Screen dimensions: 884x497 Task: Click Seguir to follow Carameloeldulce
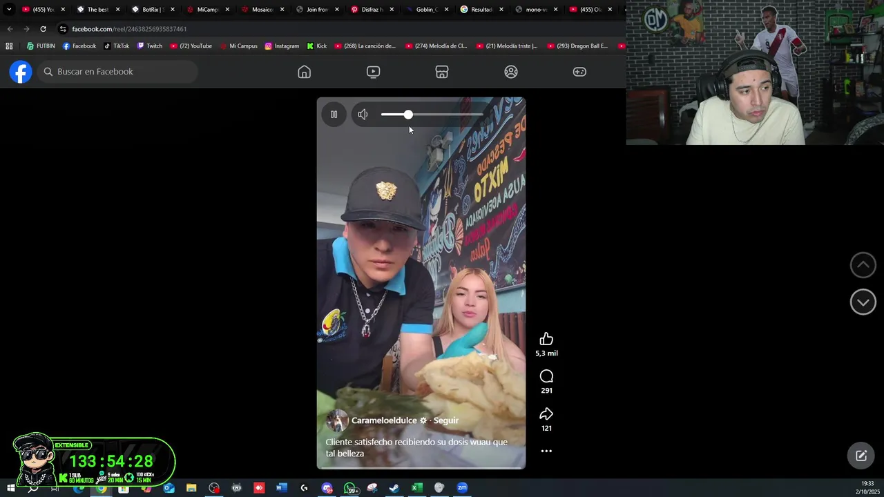[x=445, y=420]
